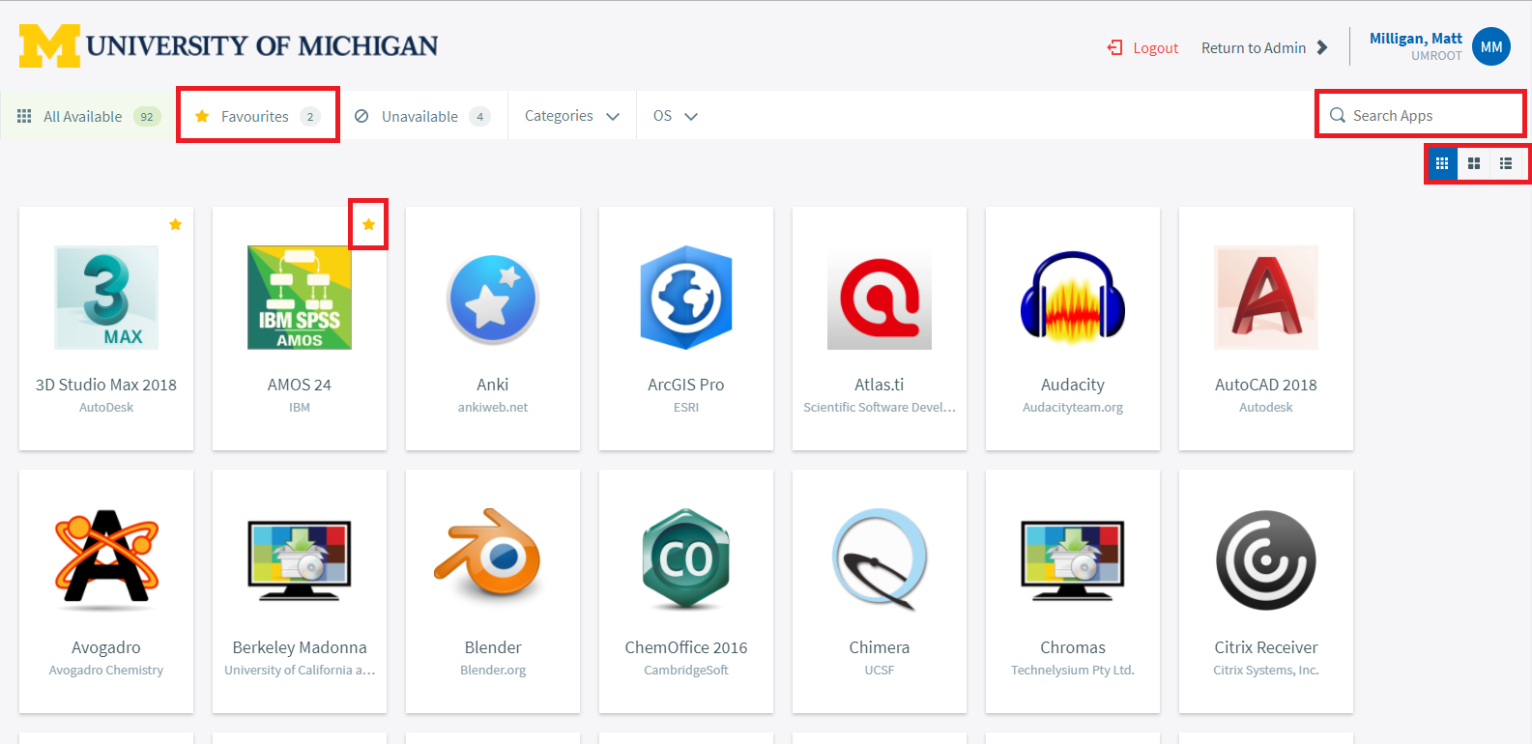This screenshot has width=1532, height=744.
Task: Launch the Anki star icon
Action: 493,298
